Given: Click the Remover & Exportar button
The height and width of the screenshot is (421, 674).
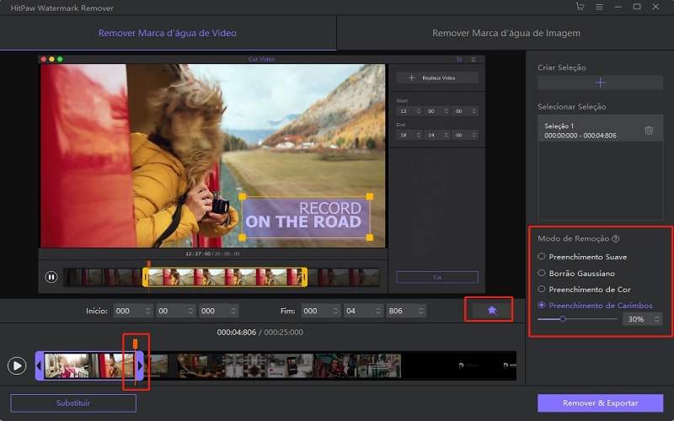Looking at the screenshot, I should (600, 403).
